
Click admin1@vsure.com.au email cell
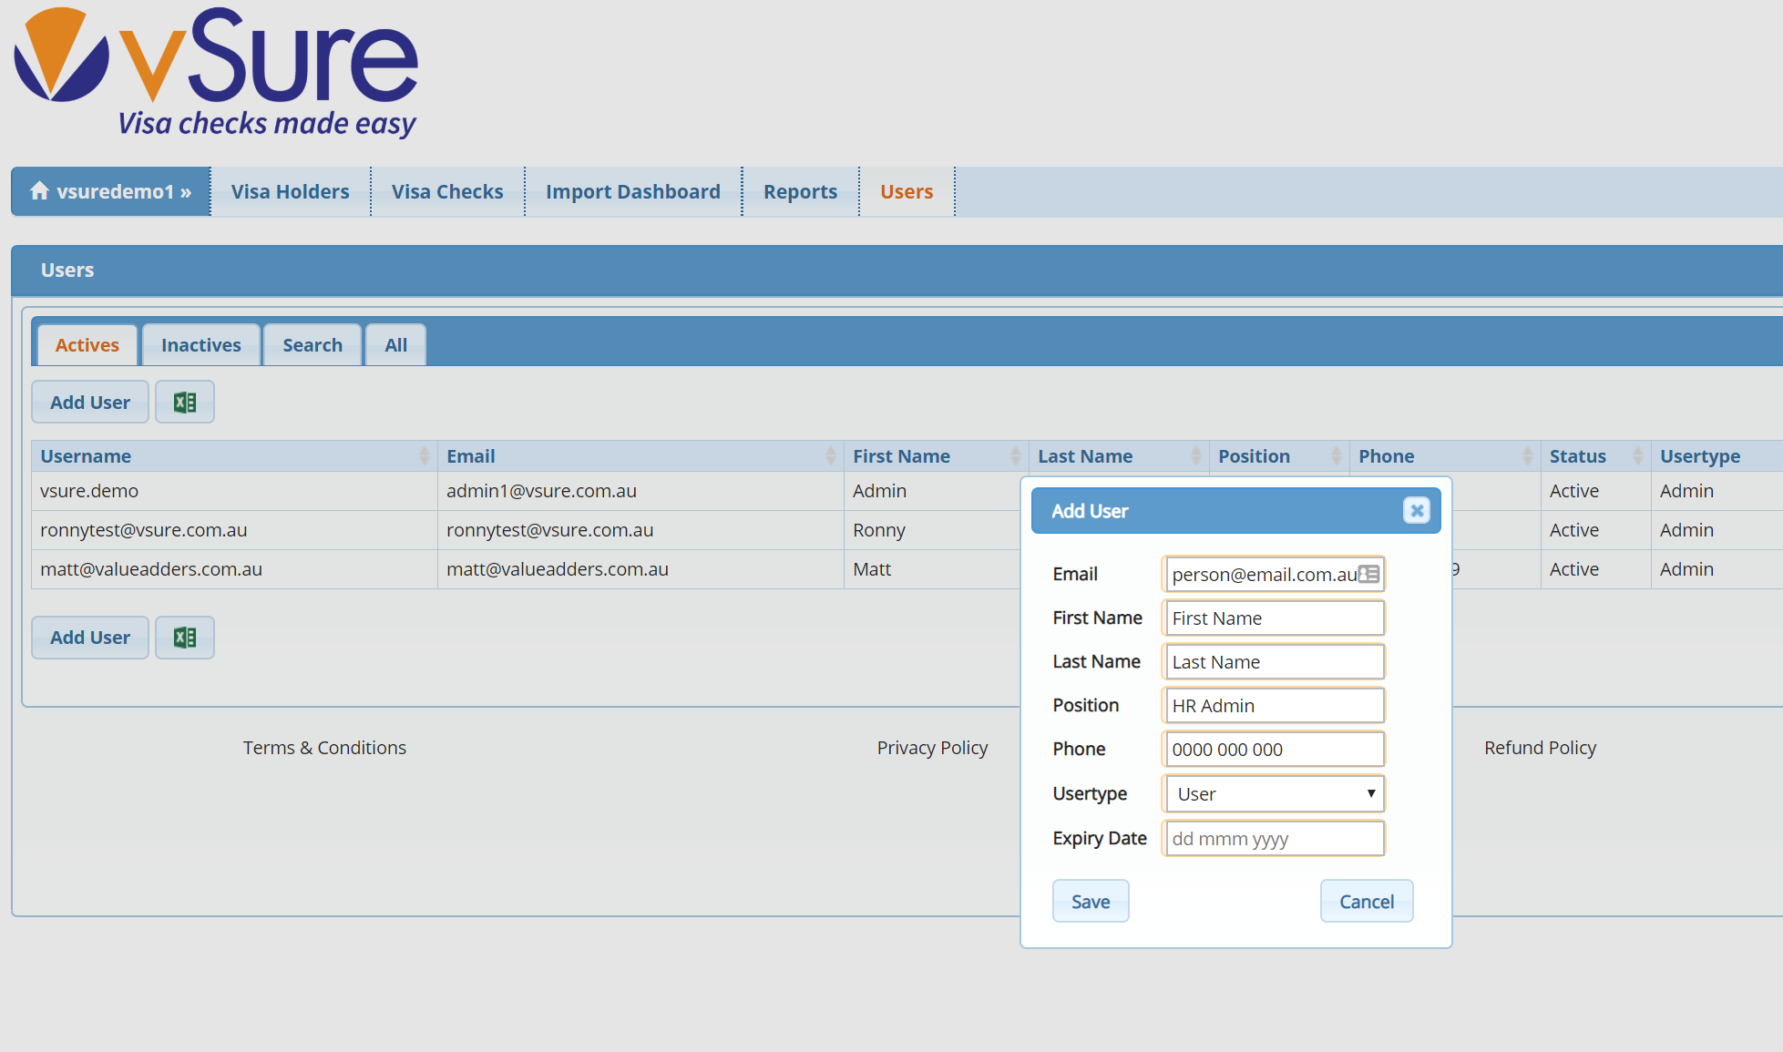pos(640,491)
